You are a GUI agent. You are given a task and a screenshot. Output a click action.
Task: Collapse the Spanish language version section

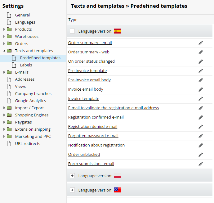(x=72, y=31)
